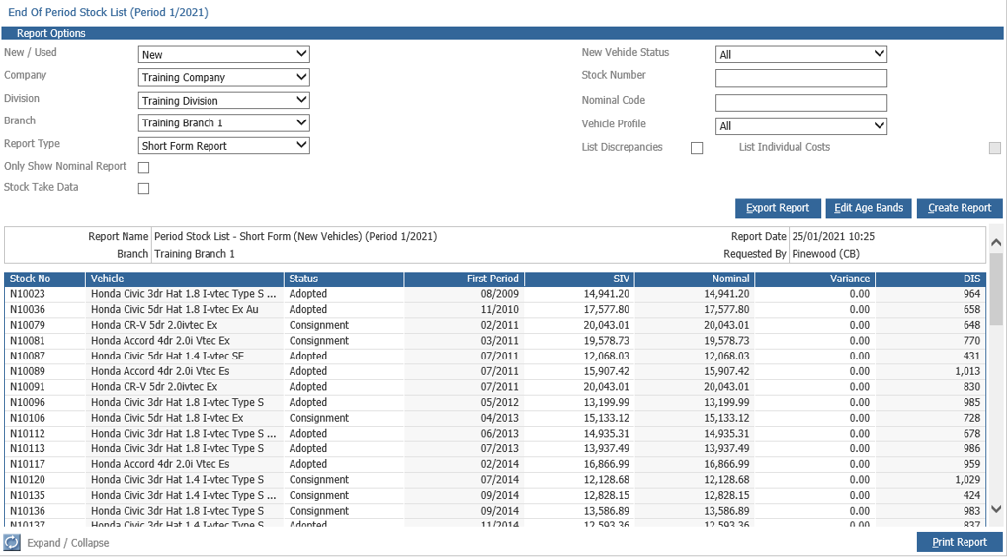Select stock number N10087
The image size is (1007, 558).
28,356
